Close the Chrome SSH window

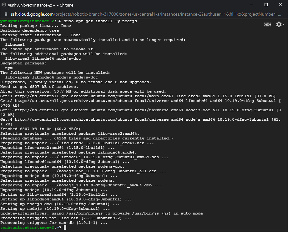(x=280, y=5)
